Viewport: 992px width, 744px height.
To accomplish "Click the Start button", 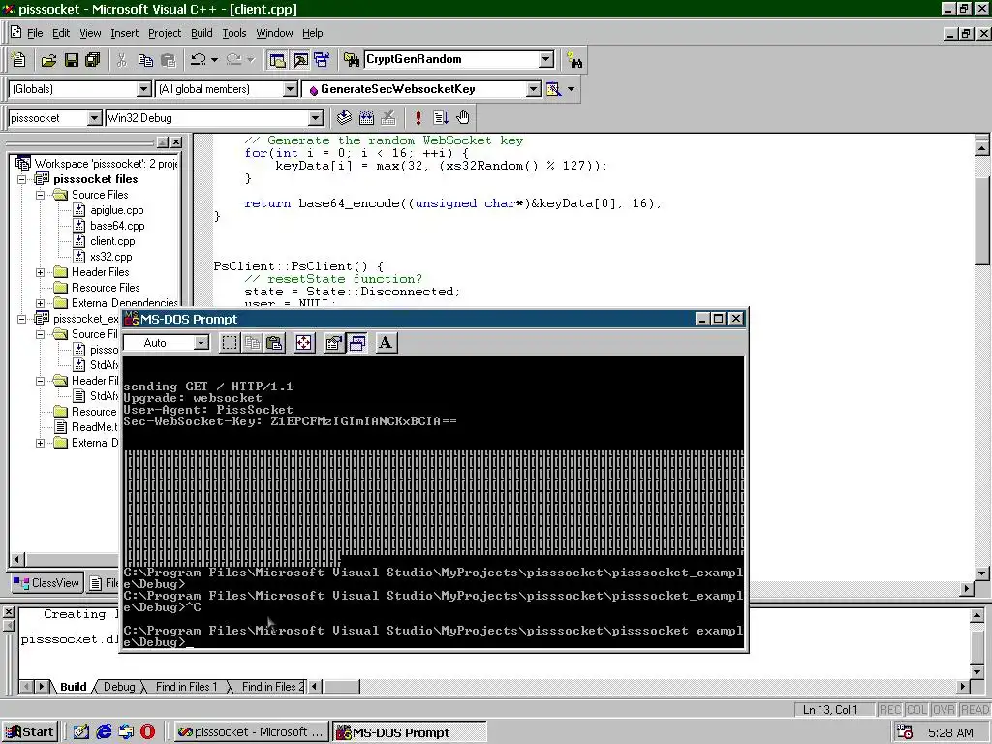I will click(30, 732).
